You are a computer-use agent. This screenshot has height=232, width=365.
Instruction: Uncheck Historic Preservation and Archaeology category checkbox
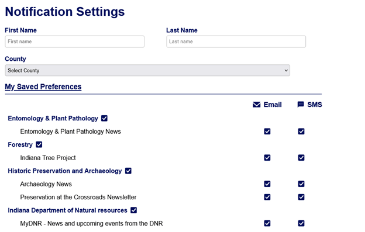point(128,171)
